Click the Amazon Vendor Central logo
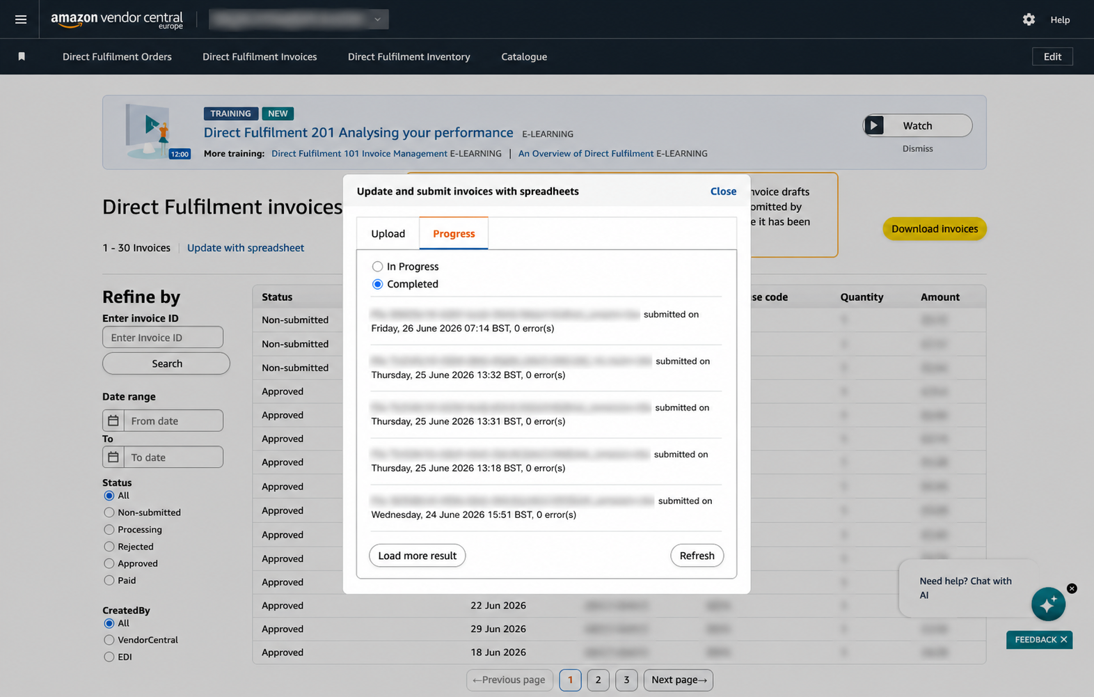 (x=117, y=19)
